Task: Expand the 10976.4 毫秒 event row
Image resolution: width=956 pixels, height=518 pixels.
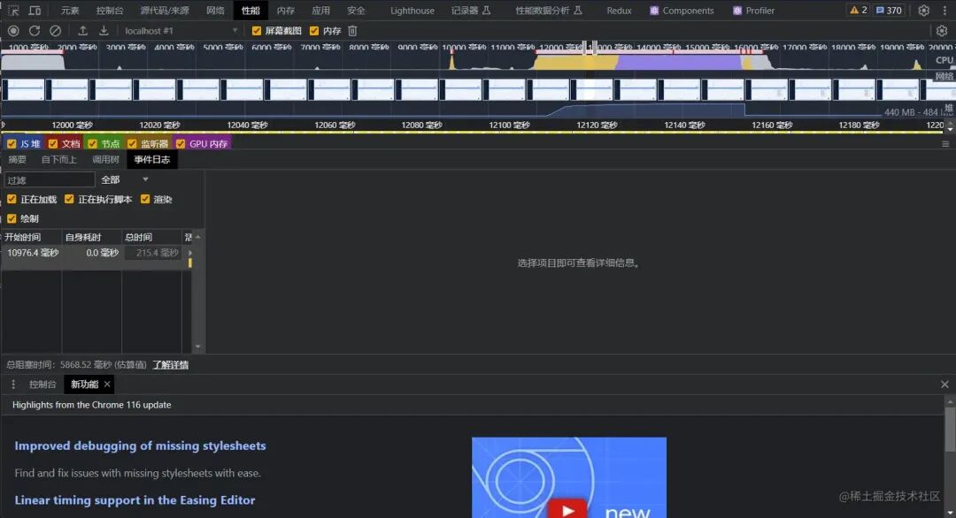Action: point(189,253)
